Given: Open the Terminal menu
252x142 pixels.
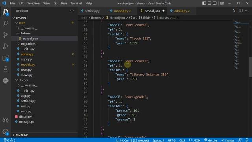Looking at the screenshot, I should tap(76, 3).
